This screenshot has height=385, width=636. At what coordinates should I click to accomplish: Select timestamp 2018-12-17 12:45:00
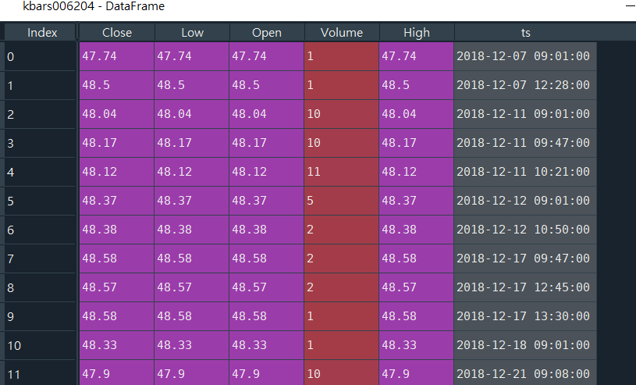pyautogui.click(x=525, y=287)
